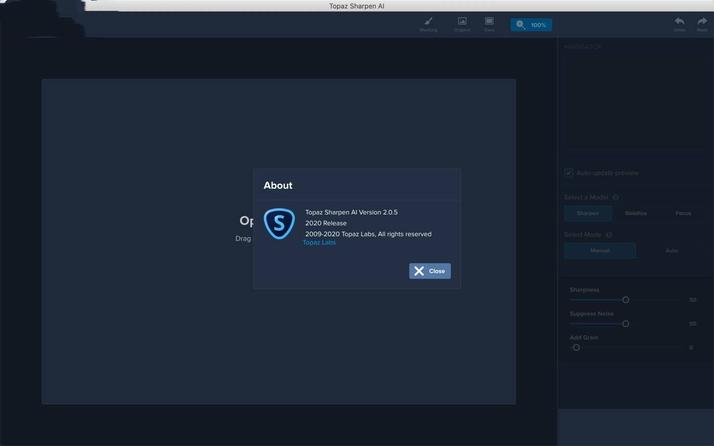Click the Suppress Noise value 50
The width and height of the screenshot is (714, 446).
point(693,324)
